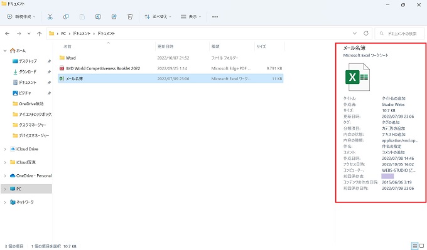Unpin デスクトップ pin icon
Viewport: 427px width, 250px height.
tap(49, 61)
